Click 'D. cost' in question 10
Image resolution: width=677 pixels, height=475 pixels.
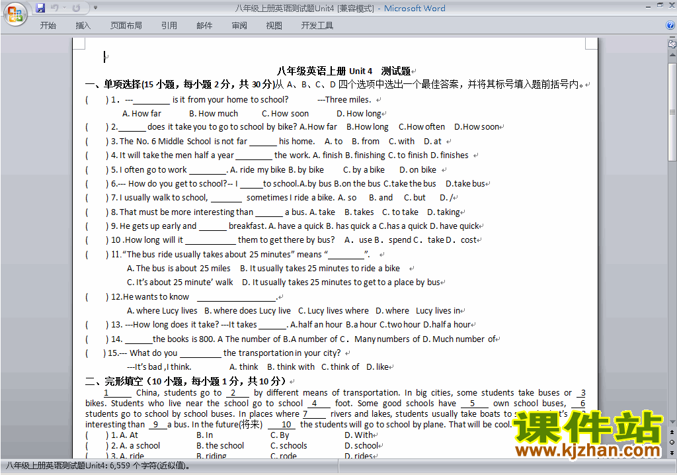coord(461,239)
